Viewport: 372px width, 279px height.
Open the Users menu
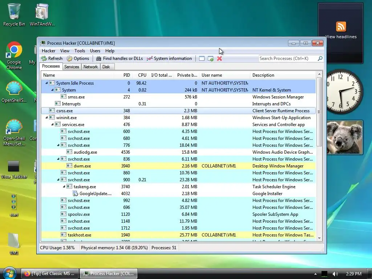point(95,51)
